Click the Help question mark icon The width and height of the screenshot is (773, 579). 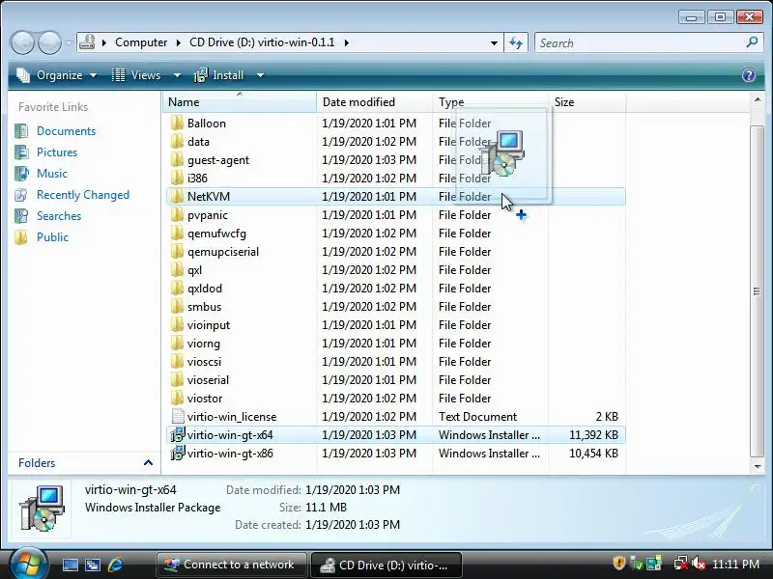(748, 75)
